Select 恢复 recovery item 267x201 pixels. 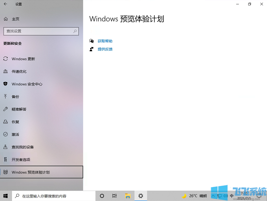pos(15,122)
